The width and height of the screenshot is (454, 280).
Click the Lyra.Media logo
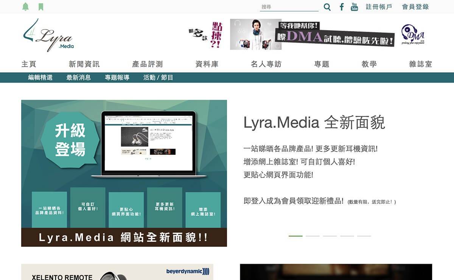(48, 35)
